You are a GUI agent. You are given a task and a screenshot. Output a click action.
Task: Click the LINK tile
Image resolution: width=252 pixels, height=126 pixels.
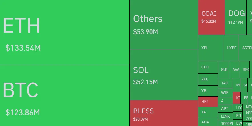[x=225, y=116]
